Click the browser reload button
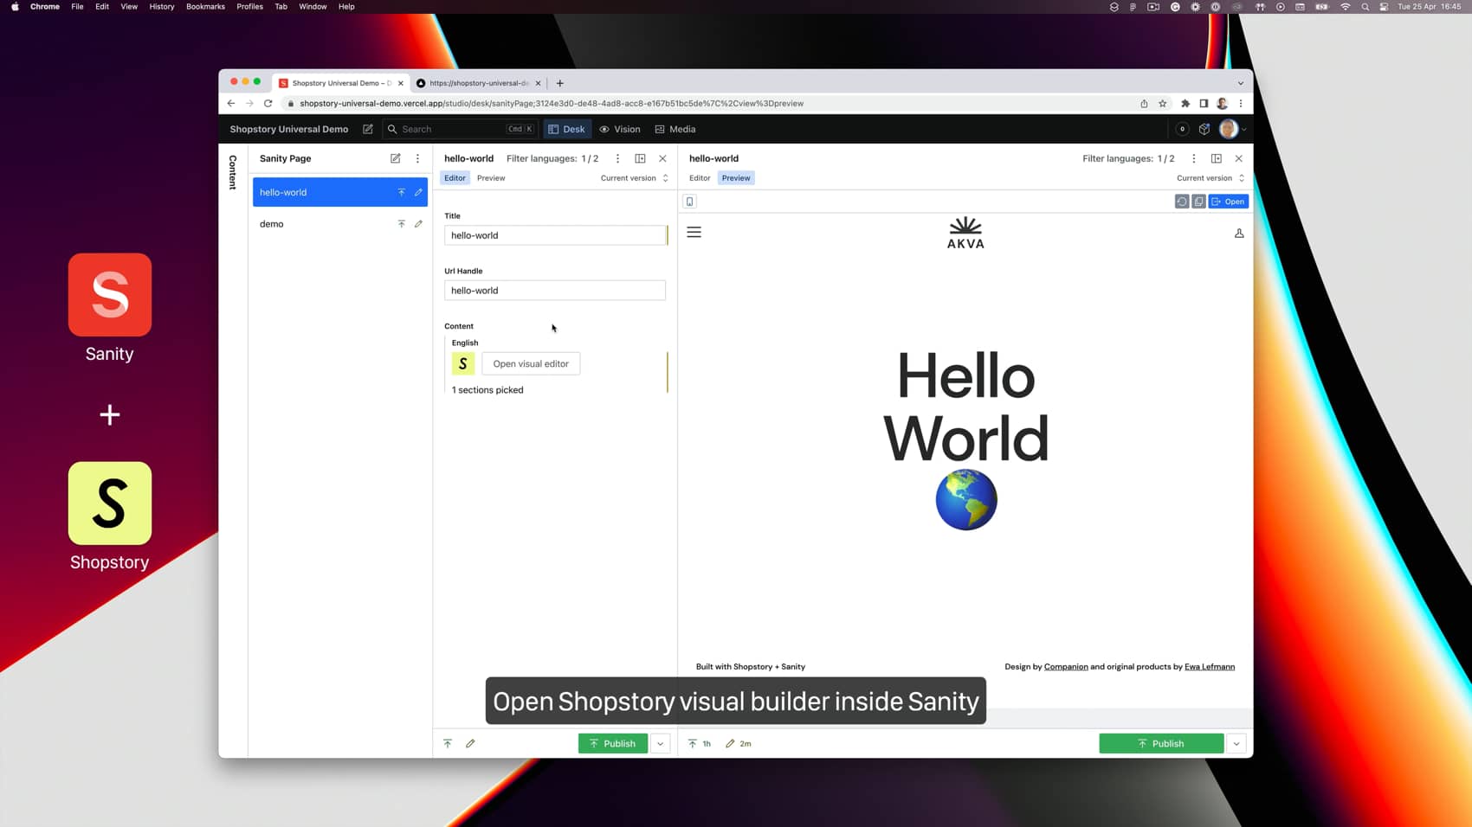Viewport: 1472px width, 827px height. (x=268, y=104)
